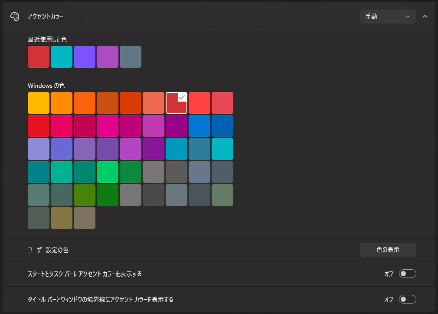Choose the default blue Windows color

tap(199, 126)
